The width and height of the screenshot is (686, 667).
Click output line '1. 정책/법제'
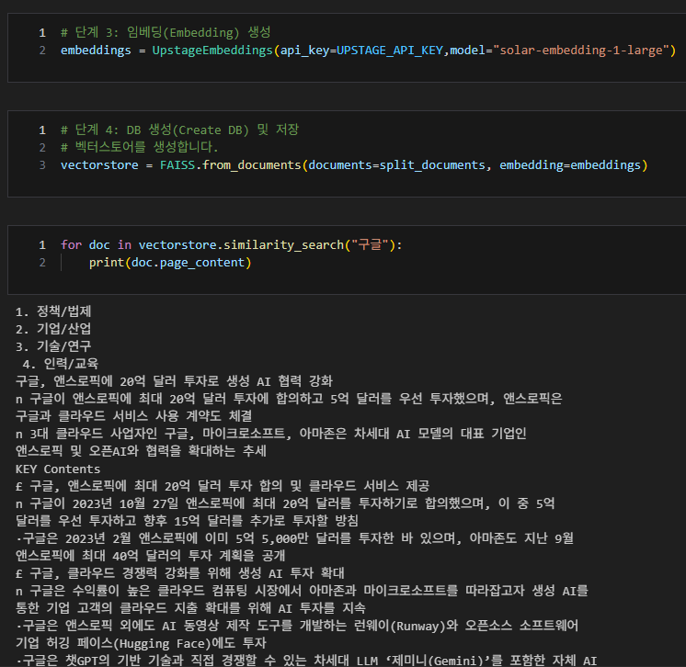(x=53, y=311)
